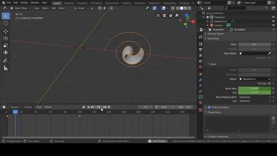This screenshot has width=277, height=156.
Task: Toggle Bevel Start keyframe diamond
Action: pos(273,88)
